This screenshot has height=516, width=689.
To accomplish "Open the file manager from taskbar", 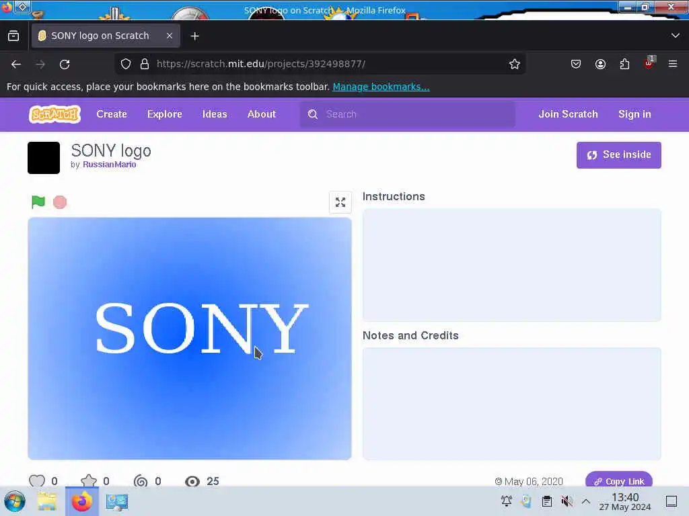I will (x=47, y=501).
